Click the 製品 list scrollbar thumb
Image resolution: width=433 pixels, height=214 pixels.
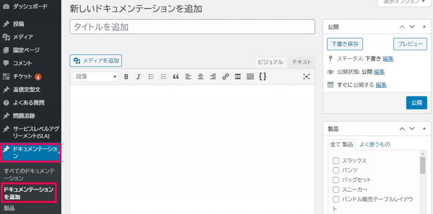(422, 165)
